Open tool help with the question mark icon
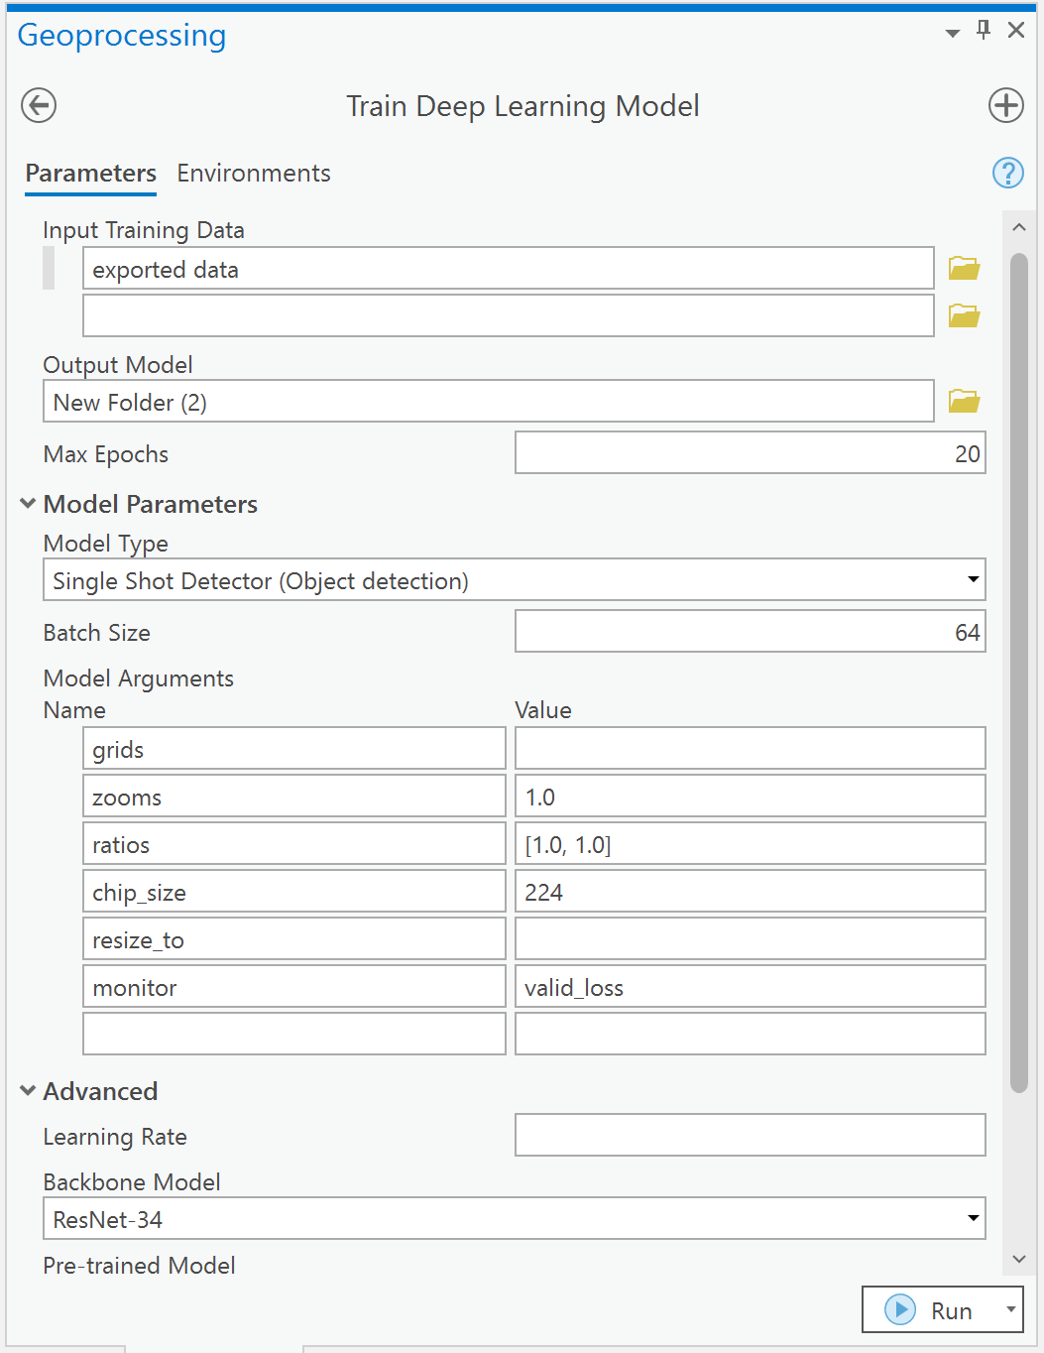Image resolution: width=1044 pixels, height=1353 pixels. pyautogui.click(x=1007, y=173)
